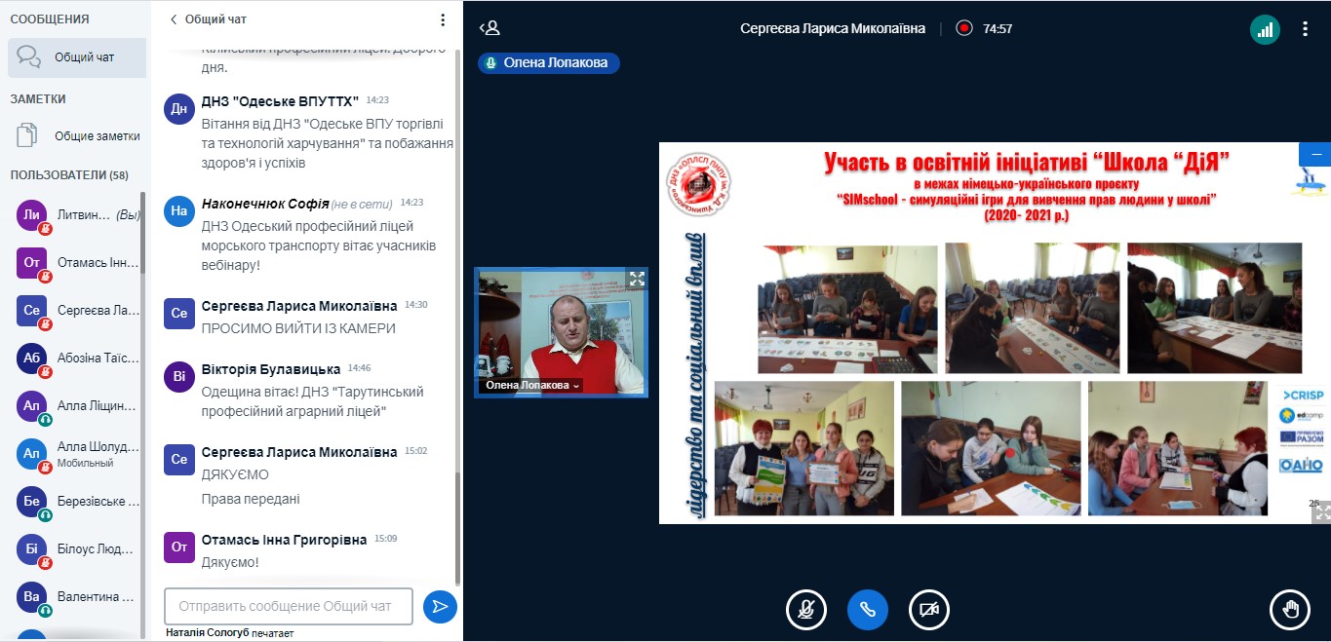Minimize the presentation with the blue minus button

tap(1314, 154)
